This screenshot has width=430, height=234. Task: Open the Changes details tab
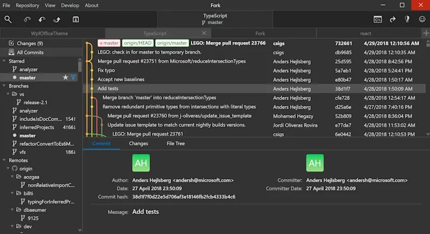(139, 144)
